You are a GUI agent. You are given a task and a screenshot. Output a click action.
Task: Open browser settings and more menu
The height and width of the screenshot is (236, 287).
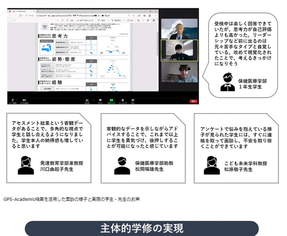click(155, 16)
